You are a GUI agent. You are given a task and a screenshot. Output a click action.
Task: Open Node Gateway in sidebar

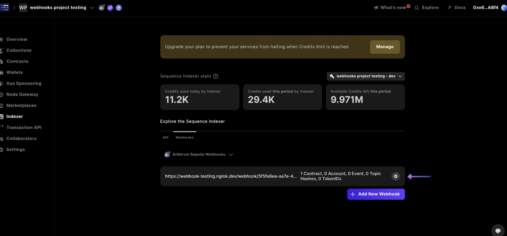tap(22, 95)
